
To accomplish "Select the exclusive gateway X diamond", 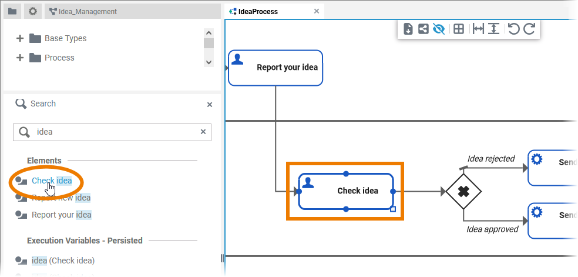I will tap(463, 191).
